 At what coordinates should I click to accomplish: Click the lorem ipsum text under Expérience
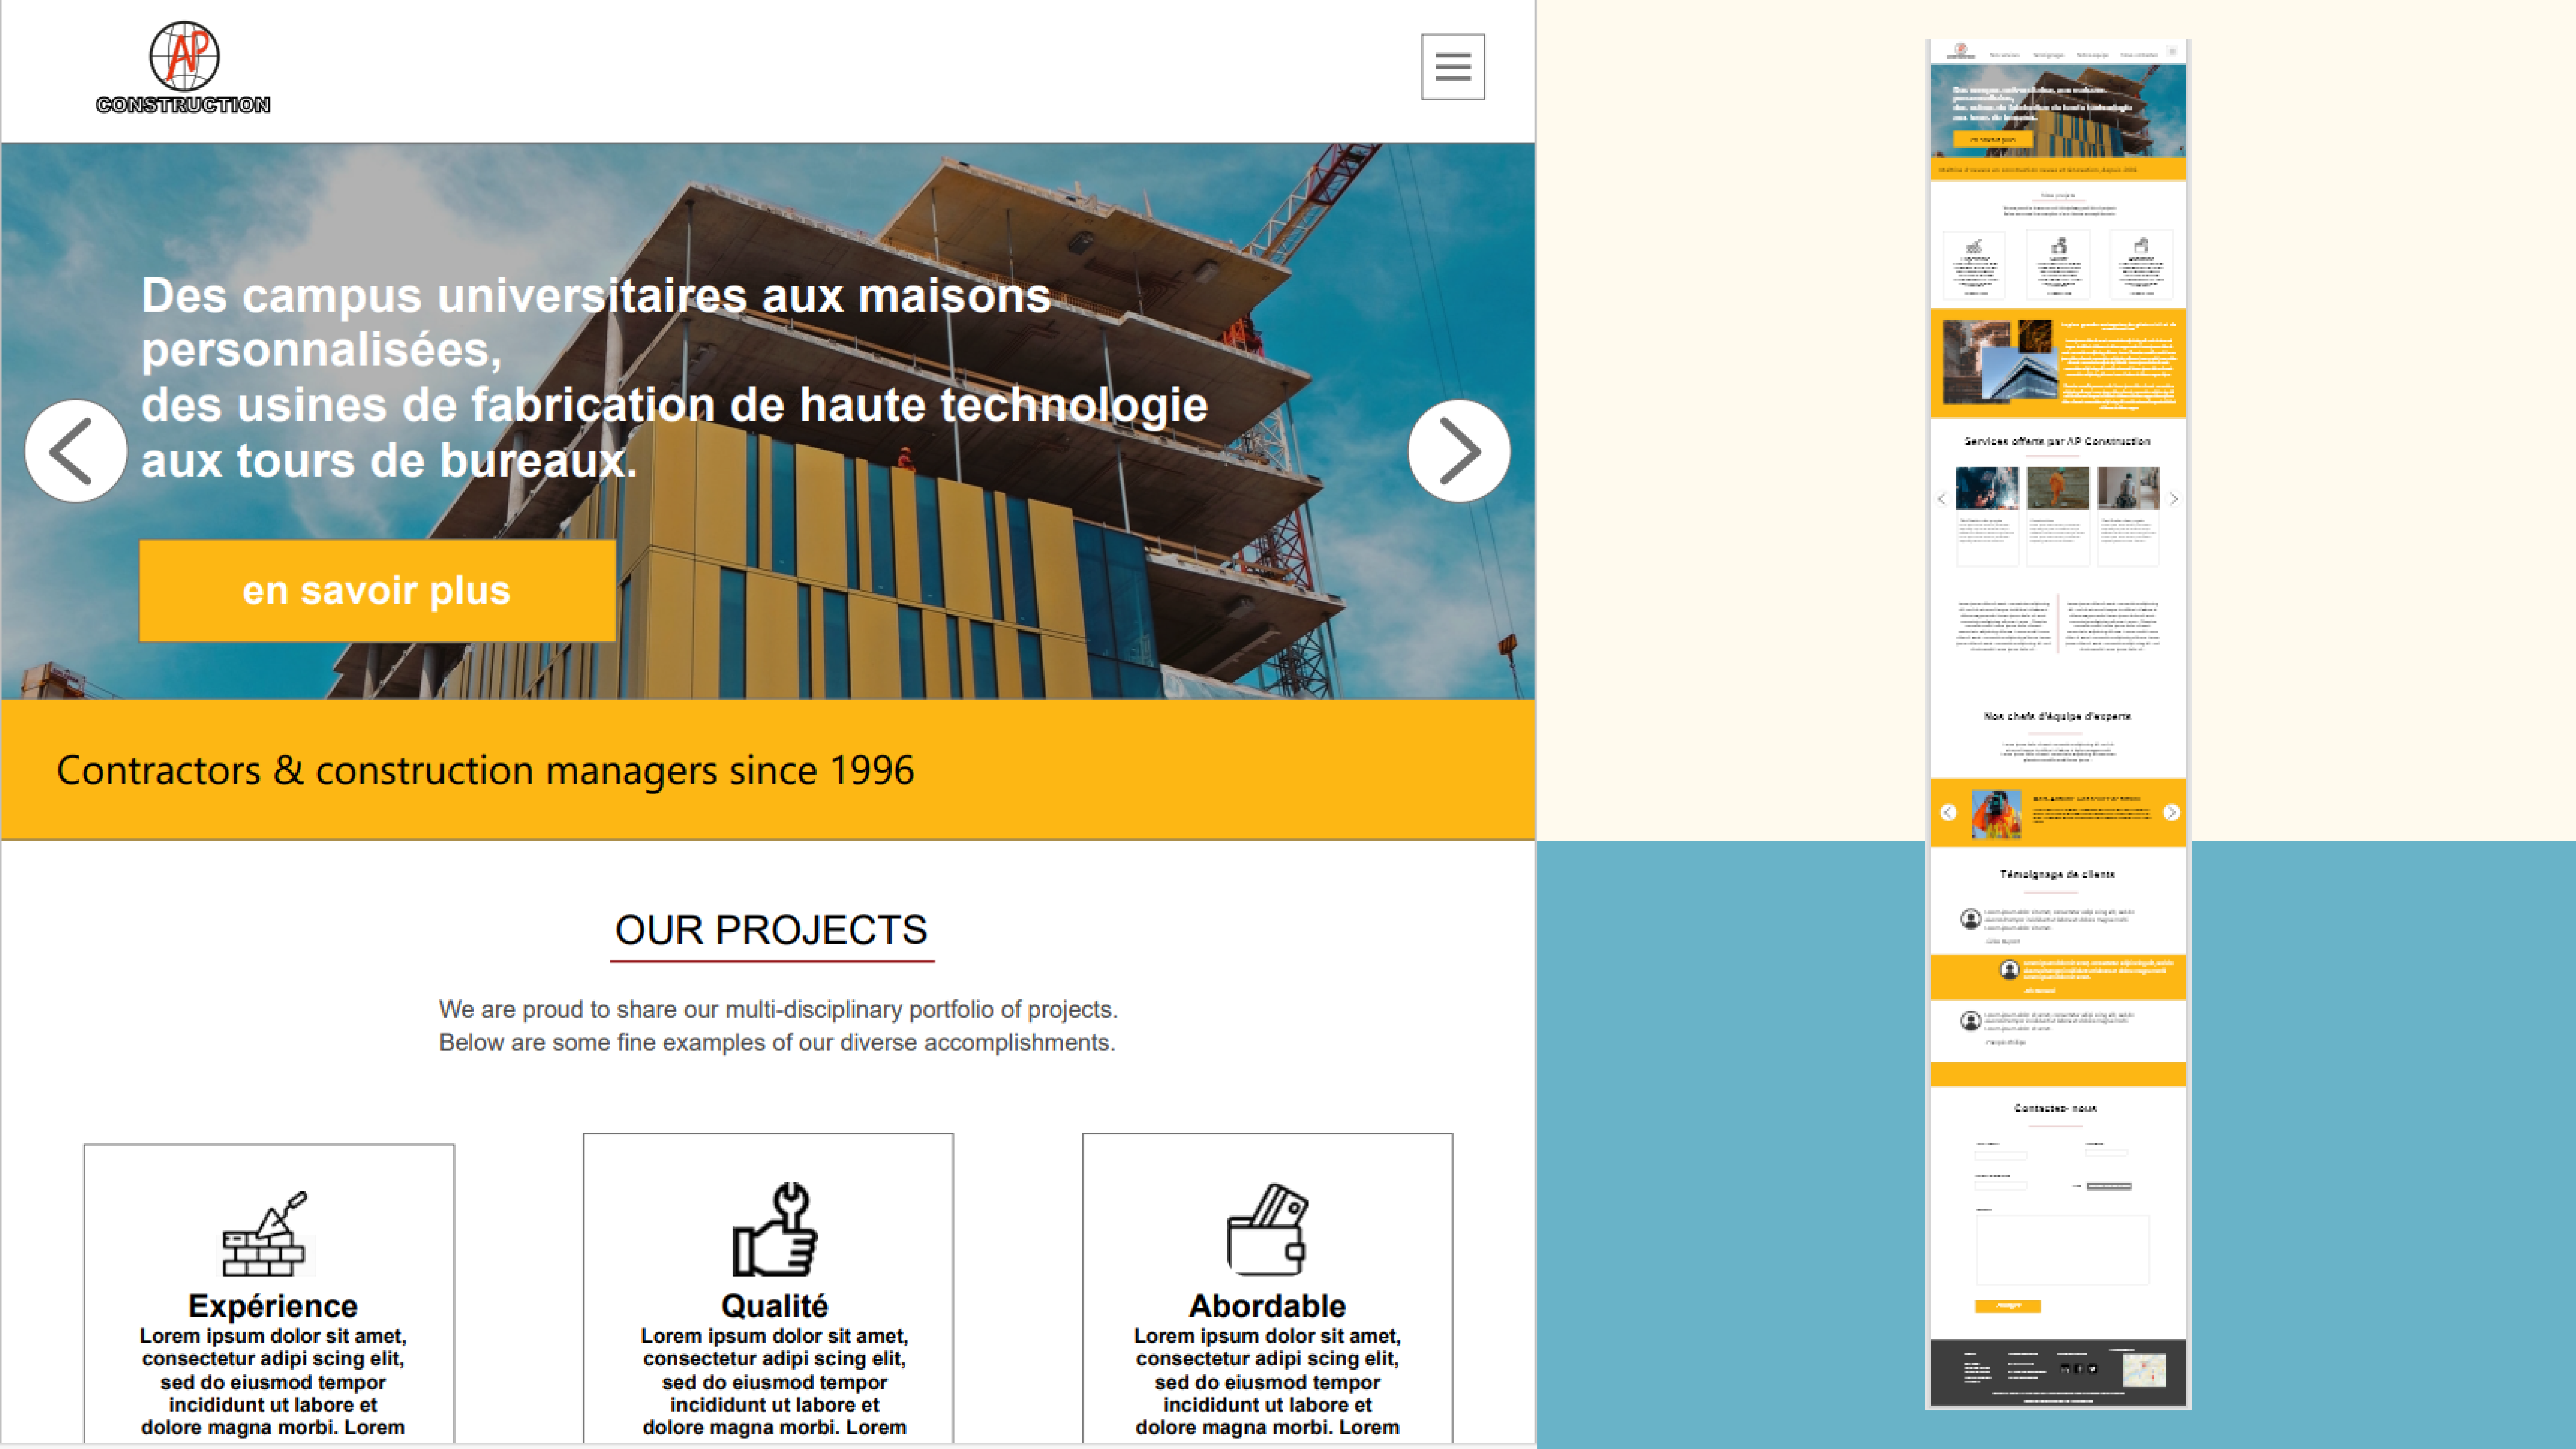tap(272, 1382)
